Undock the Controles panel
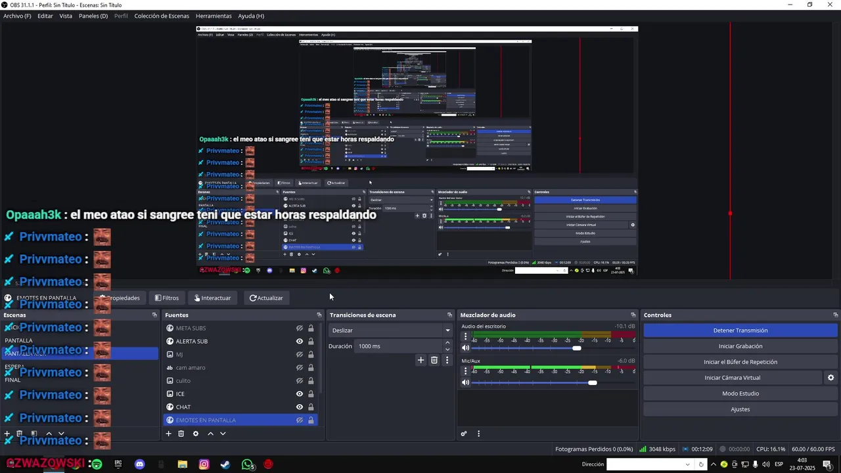841x473 pixels. coord(835,315)
